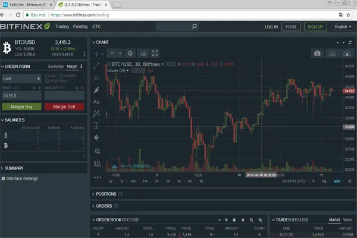Select the Aa text annotation tool
357x238 pixels.
[96, 102]
